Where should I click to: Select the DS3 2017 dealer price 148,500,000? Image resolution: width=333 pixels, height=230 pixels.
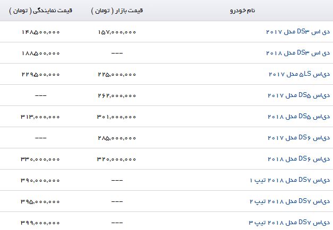pyautogui.click(x=41, y=32)
